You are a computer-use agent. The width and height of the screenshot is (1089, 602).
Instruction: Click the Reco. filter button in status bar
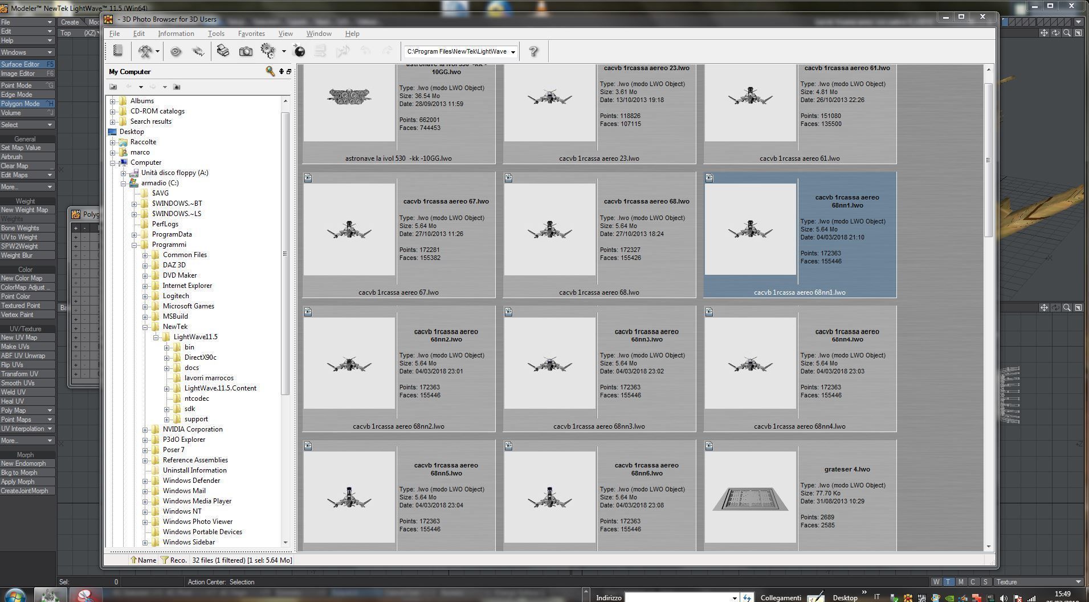click(x=174, y=560)
